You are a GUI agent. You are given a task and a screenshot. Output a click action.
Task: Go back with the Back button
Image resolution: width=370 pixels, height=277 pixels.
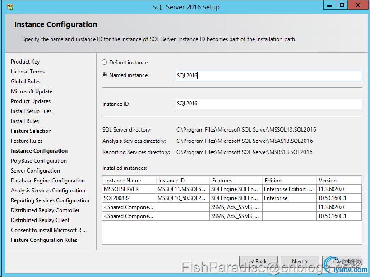(x=259, y=262)
